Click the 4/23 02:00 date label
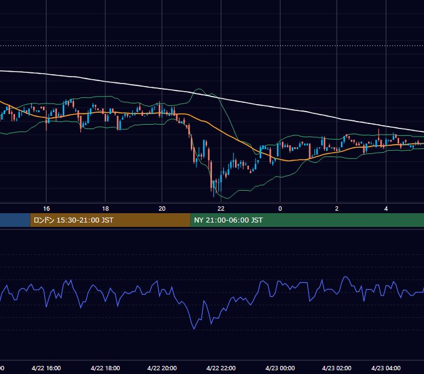 point(337,368)
